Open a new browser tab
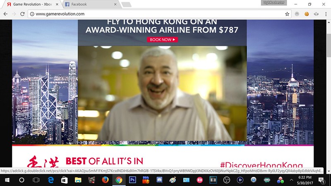This screenshot has height=186, width=331. 127,5
